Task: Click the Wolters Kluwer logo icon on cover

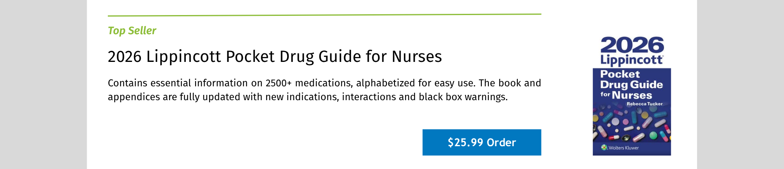Action: pyautogui.click(x=604, y=147)
